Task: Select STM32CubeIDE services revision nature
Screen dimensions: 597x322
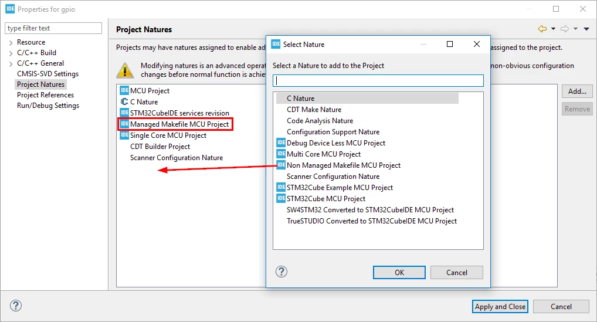Action: pos(179,113)
